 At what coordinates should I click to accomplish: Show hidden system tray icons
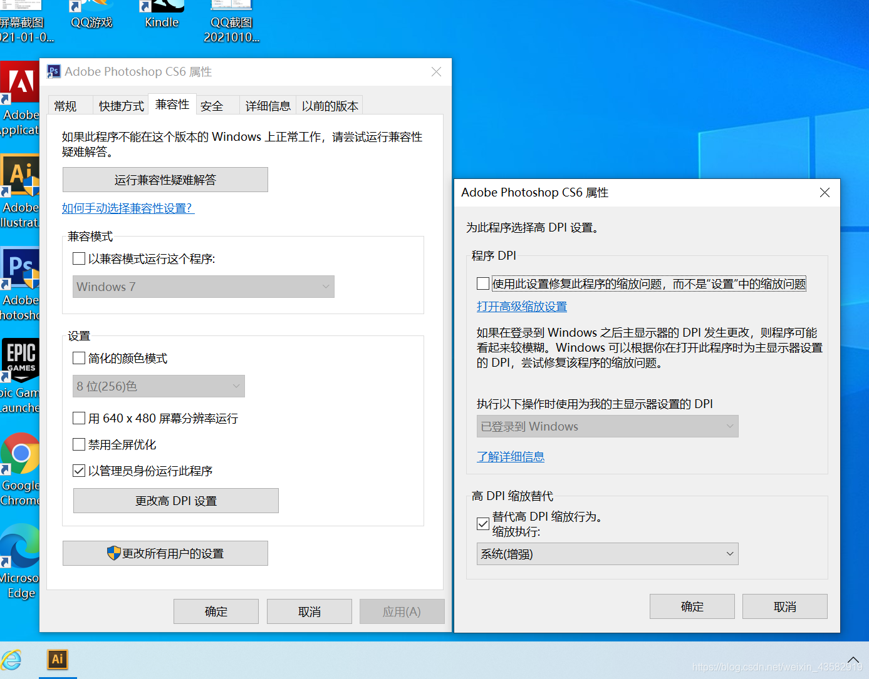tap(853, 660)
